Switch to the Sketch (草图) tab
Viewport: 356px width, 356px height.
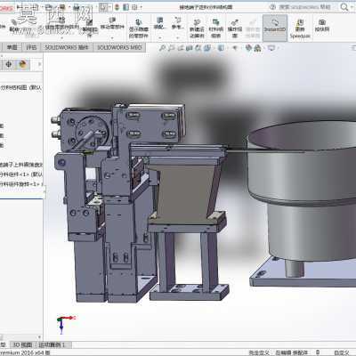(12, 47)
